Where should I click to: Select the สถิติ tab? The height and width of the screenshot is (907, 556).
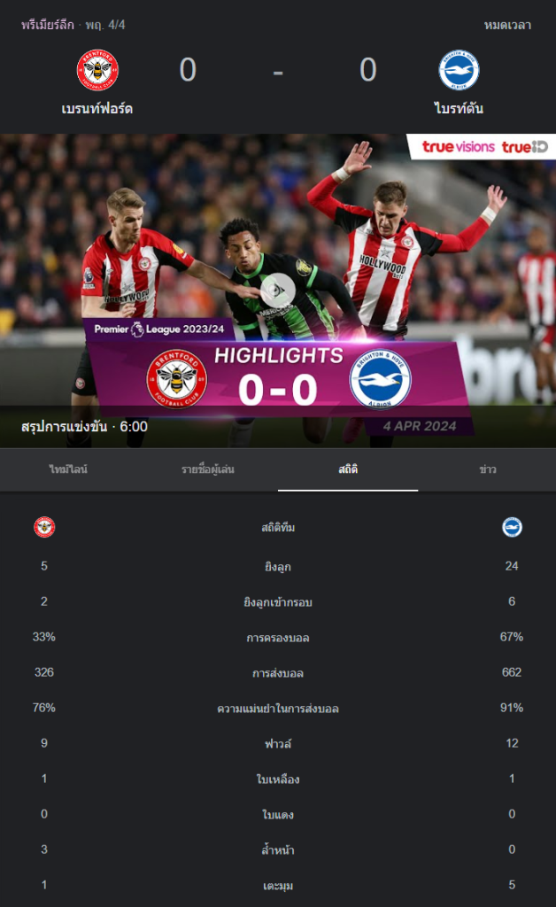click(x=348, y=469)
